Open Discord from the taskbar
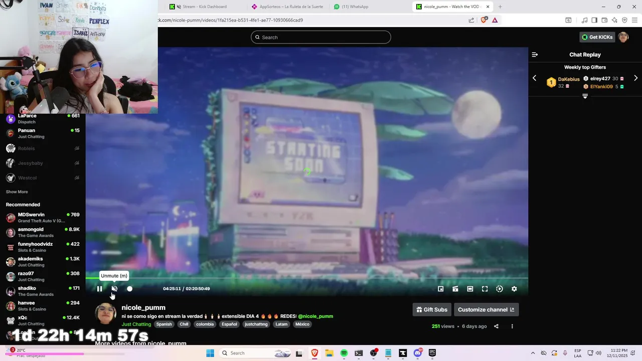Image resolution: width=642 pixels, height=361 pixels. click(418, 353)
